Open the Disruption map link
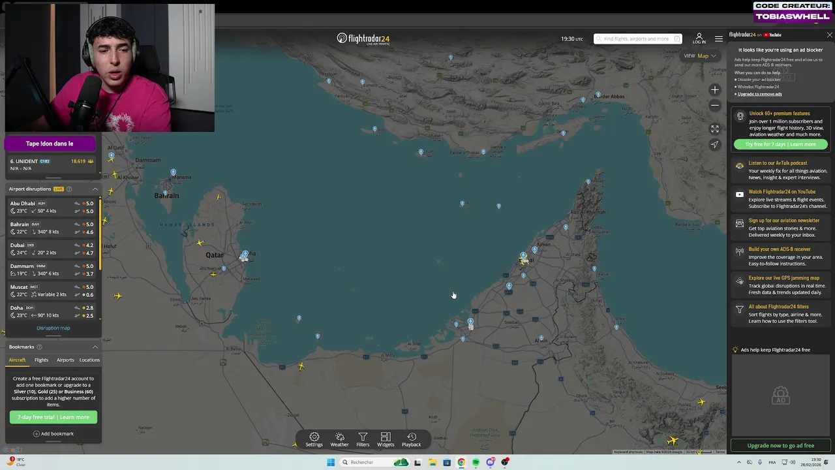835x470 pixels. 53,328
